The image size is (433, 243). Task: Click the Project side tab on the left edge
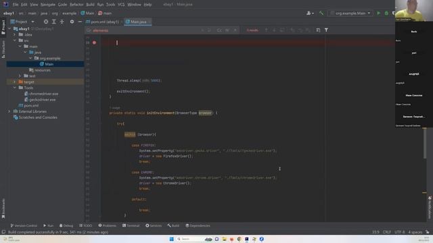tap(3, 27)
